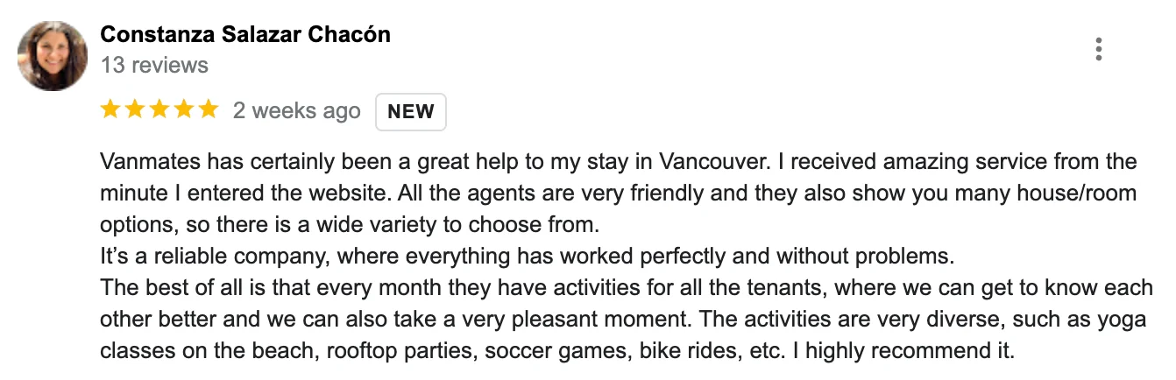Click the second gold rating star
1176x380 pixels.
[135, 109]
